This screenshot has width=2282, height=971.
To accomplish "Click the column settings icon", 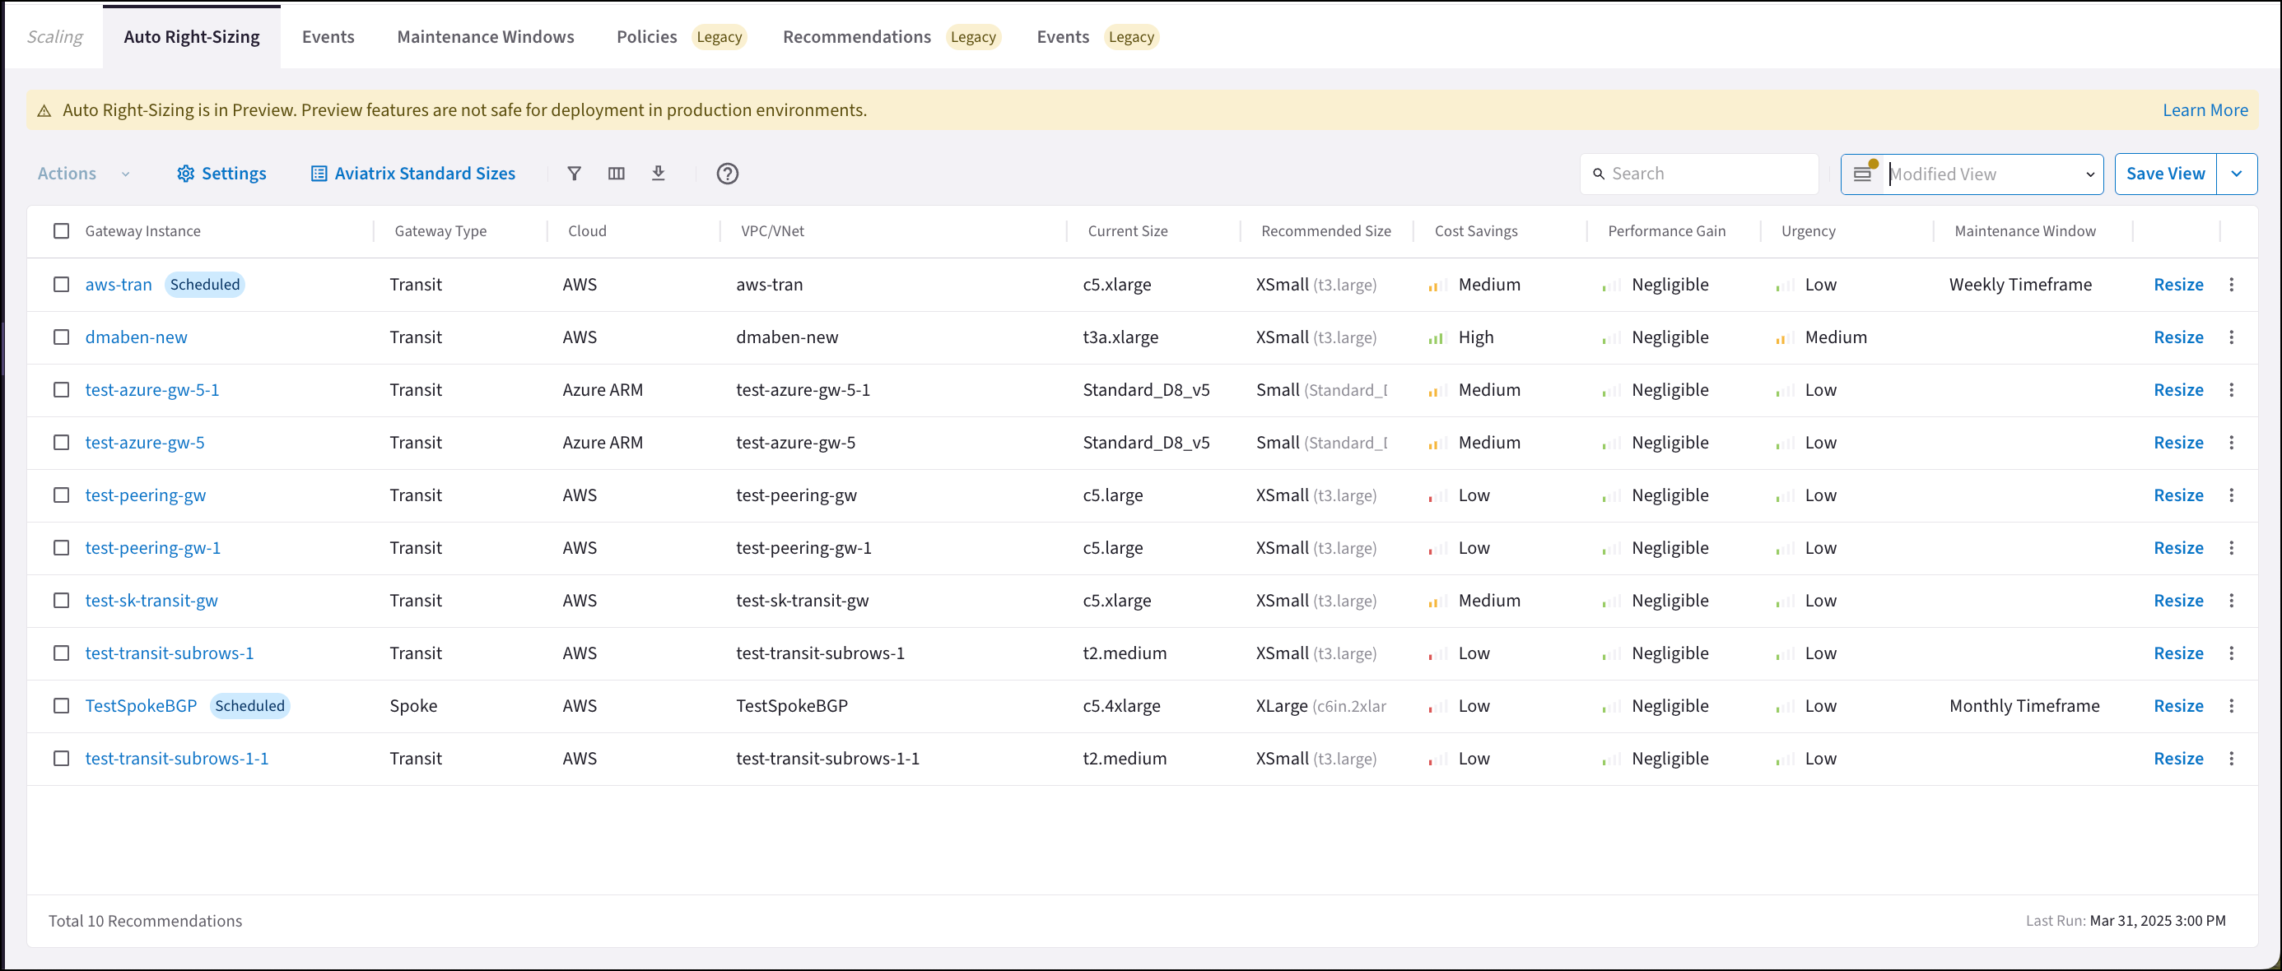I will pos(617,174).
